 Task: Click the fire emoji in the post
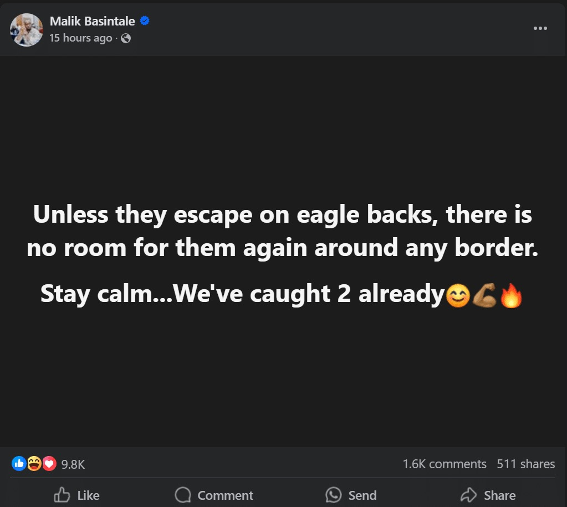511,296
